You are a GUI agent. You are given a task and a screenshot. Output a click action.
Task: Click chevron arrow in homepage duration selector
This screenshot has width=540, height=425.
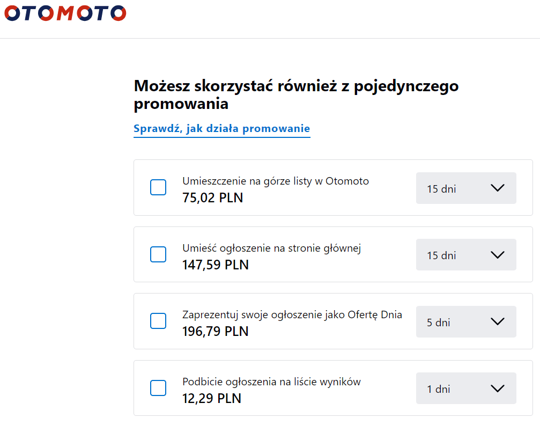497,255
